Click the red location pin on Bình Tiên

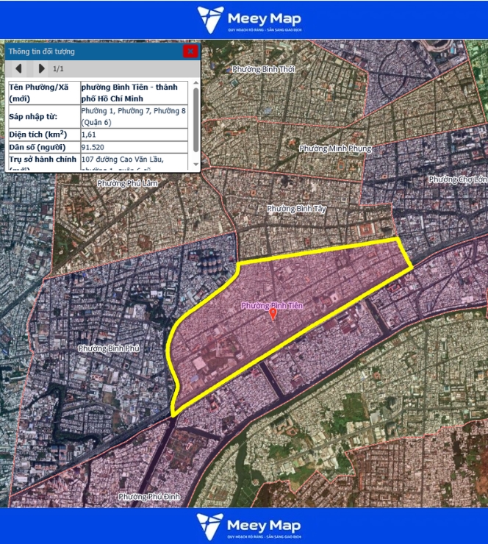(x=273, y=315)
